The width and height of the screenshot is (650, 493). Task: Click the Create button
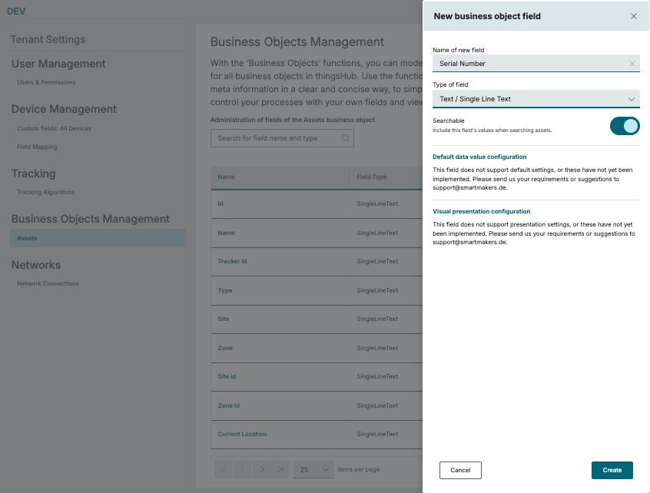[612, 470]
